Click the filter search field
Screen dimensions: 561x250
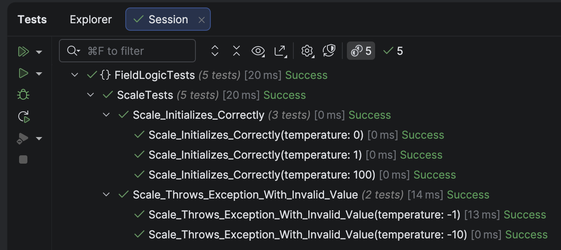[x=127, y=51]
